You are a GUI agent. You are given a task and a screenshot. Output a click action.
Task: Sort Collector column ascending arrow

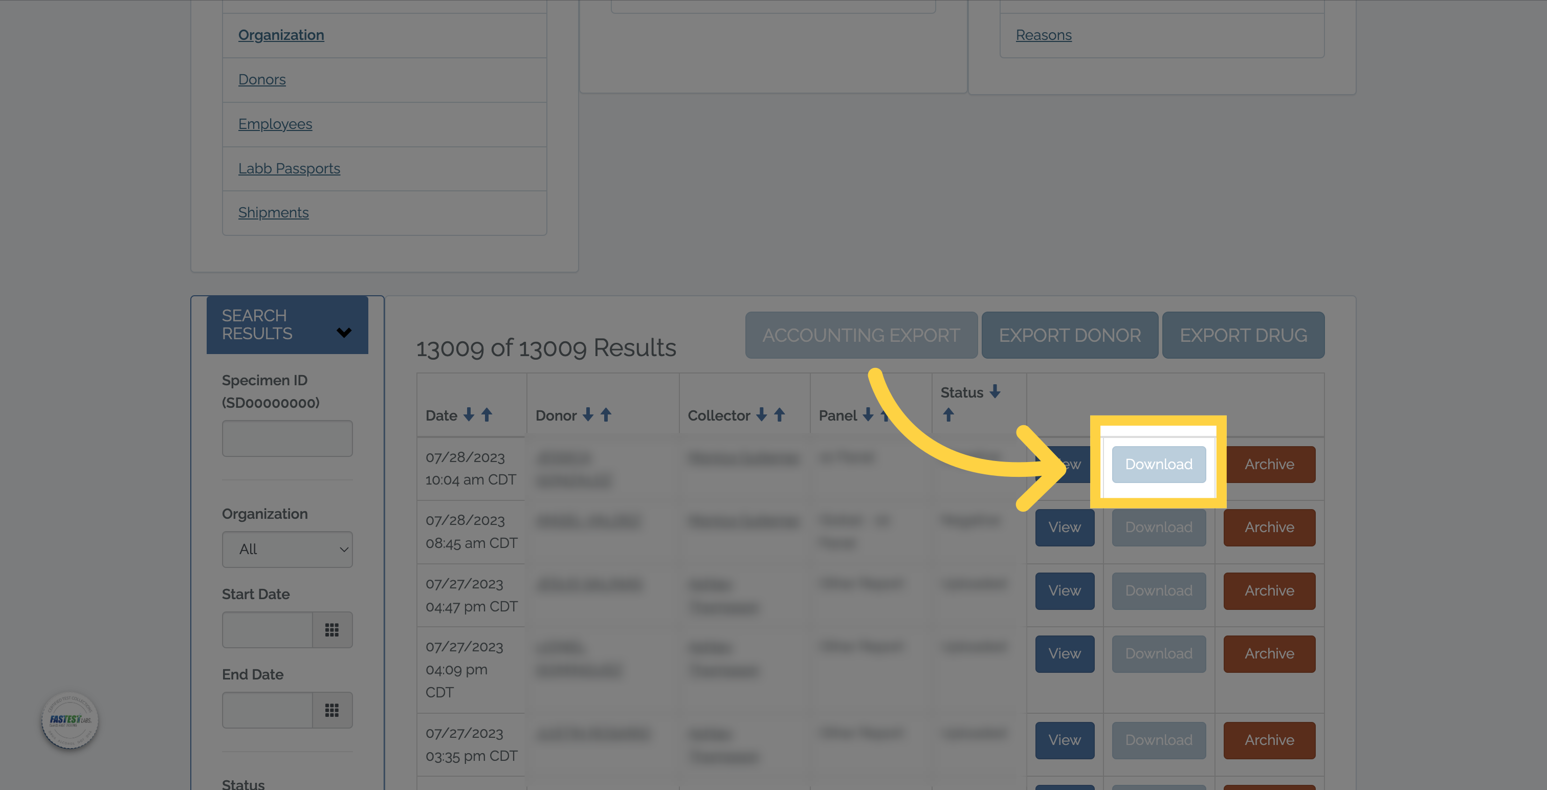tap(780, 414)
